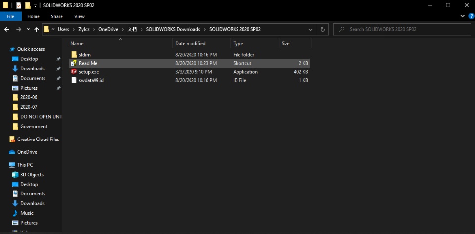Open pinned Desktop under Quick access
The width and height of the screenshot is (475, 234).
[29, 59]
